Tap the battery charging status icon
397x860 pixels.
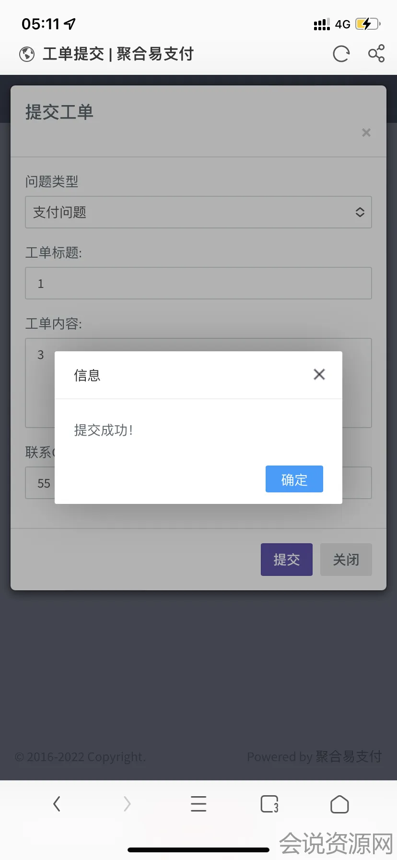368,24
